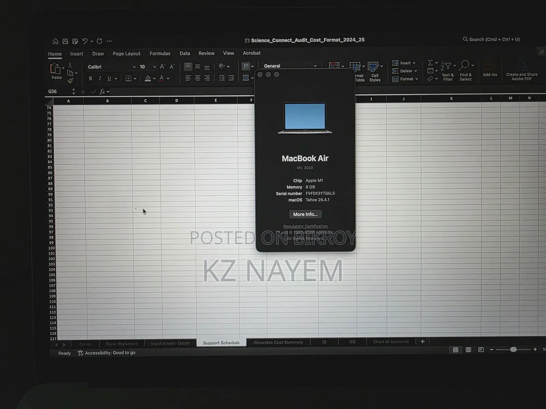Open the Review ribbon tab

pos(206,53)
